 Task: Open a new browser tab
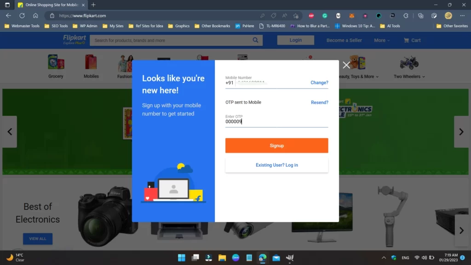click(93, 5)
